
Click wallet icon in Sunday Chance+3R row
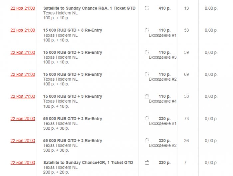[147, 162]
